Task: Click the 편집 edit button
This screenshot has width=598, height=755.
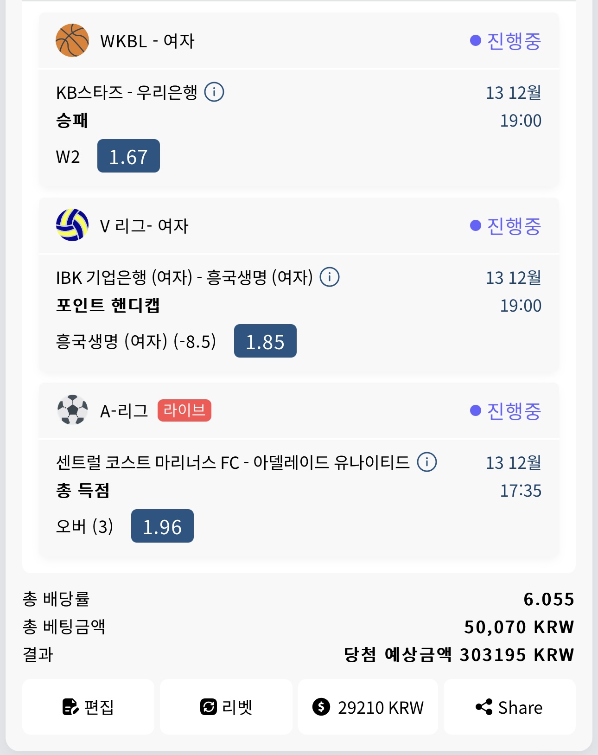Action: (x=88, y=707)
